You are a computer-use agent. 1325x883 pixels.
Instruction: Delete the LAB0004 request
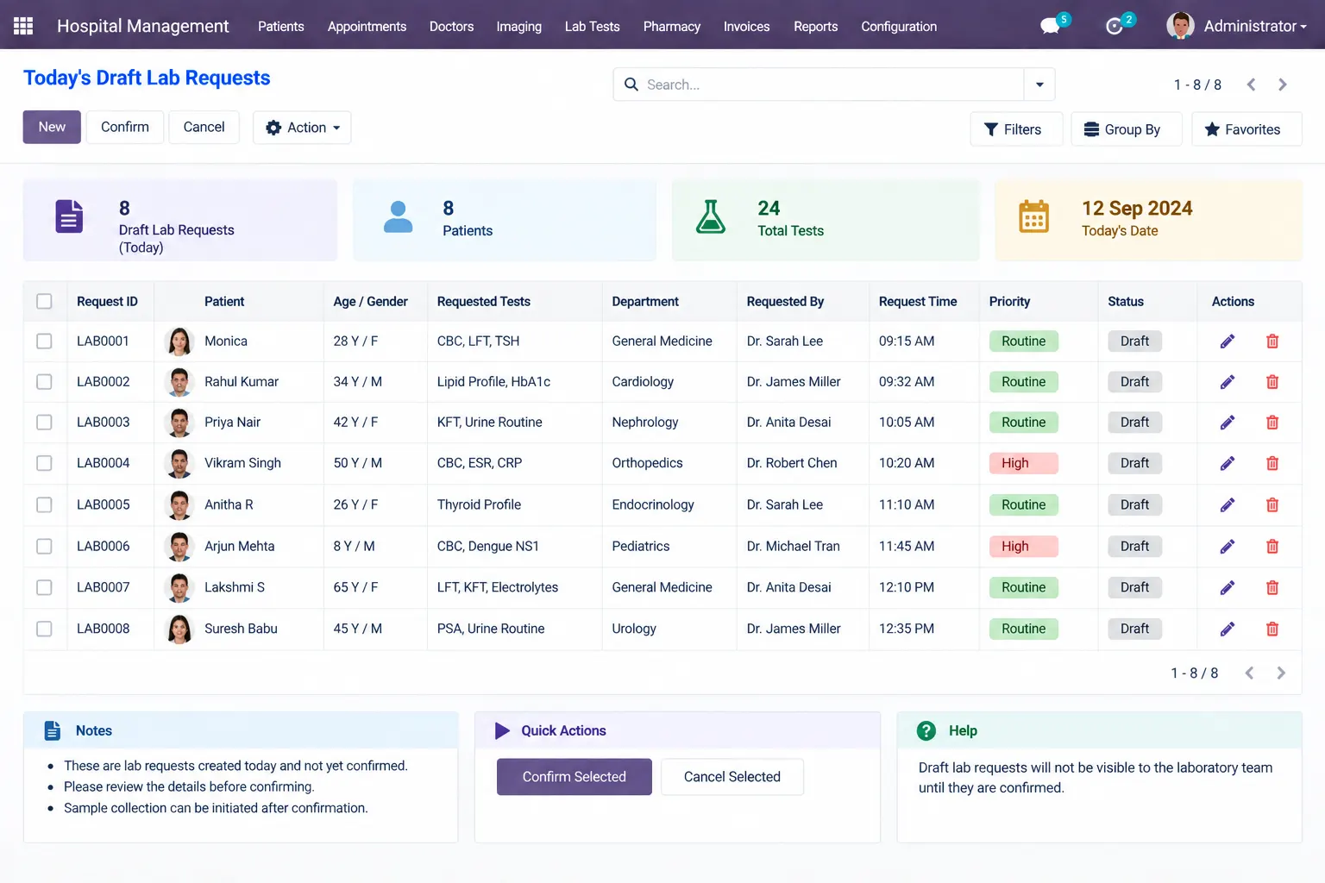pos(1272,463)
